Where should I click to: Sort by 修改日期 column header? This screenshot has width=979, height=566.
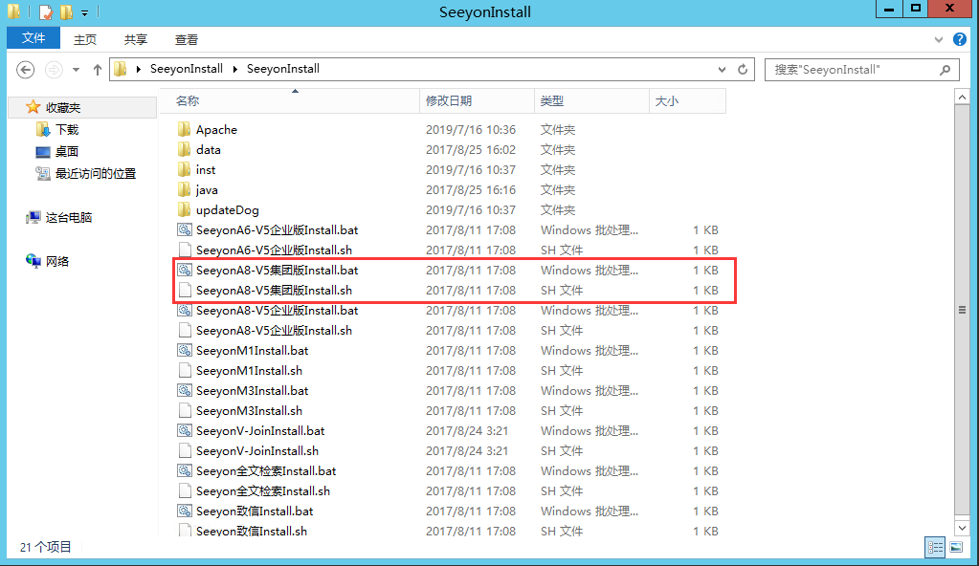pos(477,100)
